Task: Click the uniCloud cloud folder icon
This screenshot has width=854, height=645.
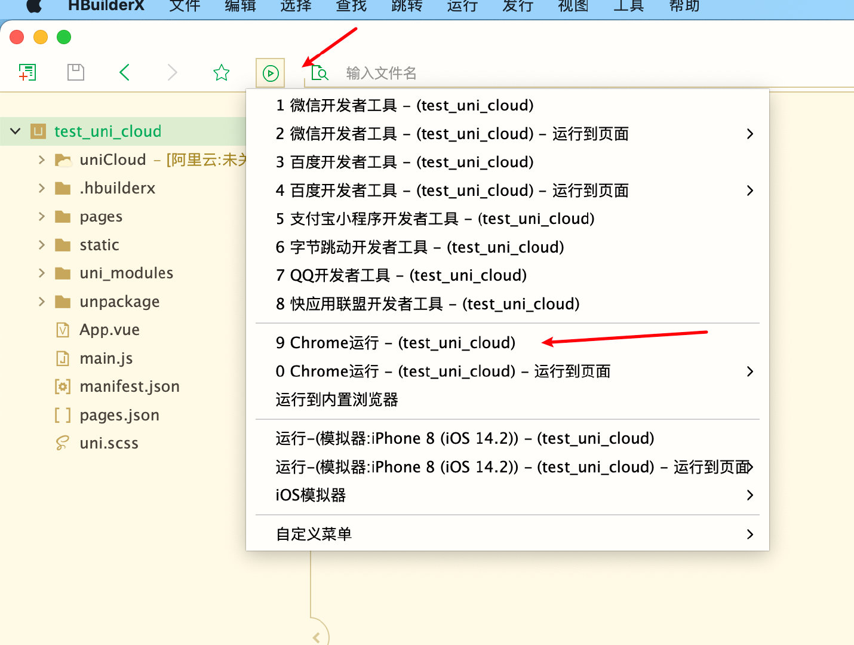Action: tap(63, 160)
